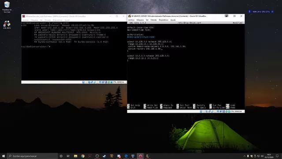
Task: Click the 'option routers 192.168.1.30;' line
Action: point(145,49)
